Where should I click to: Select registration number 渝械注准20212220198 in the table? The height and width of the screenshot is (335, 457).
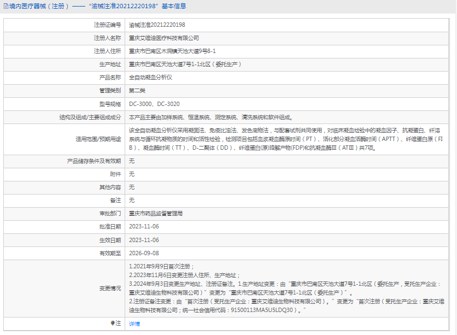click(157, 25)
